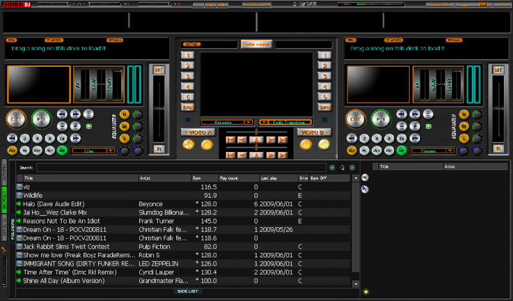Click the small green play icon, left deck
The image size is (513, 301).
[88, 126]
